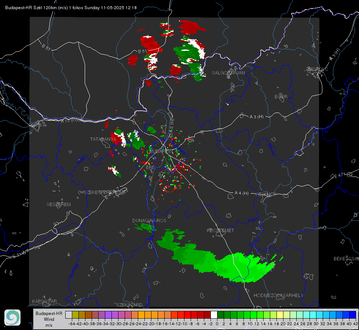Click the EGER city label

pos(281,97)
